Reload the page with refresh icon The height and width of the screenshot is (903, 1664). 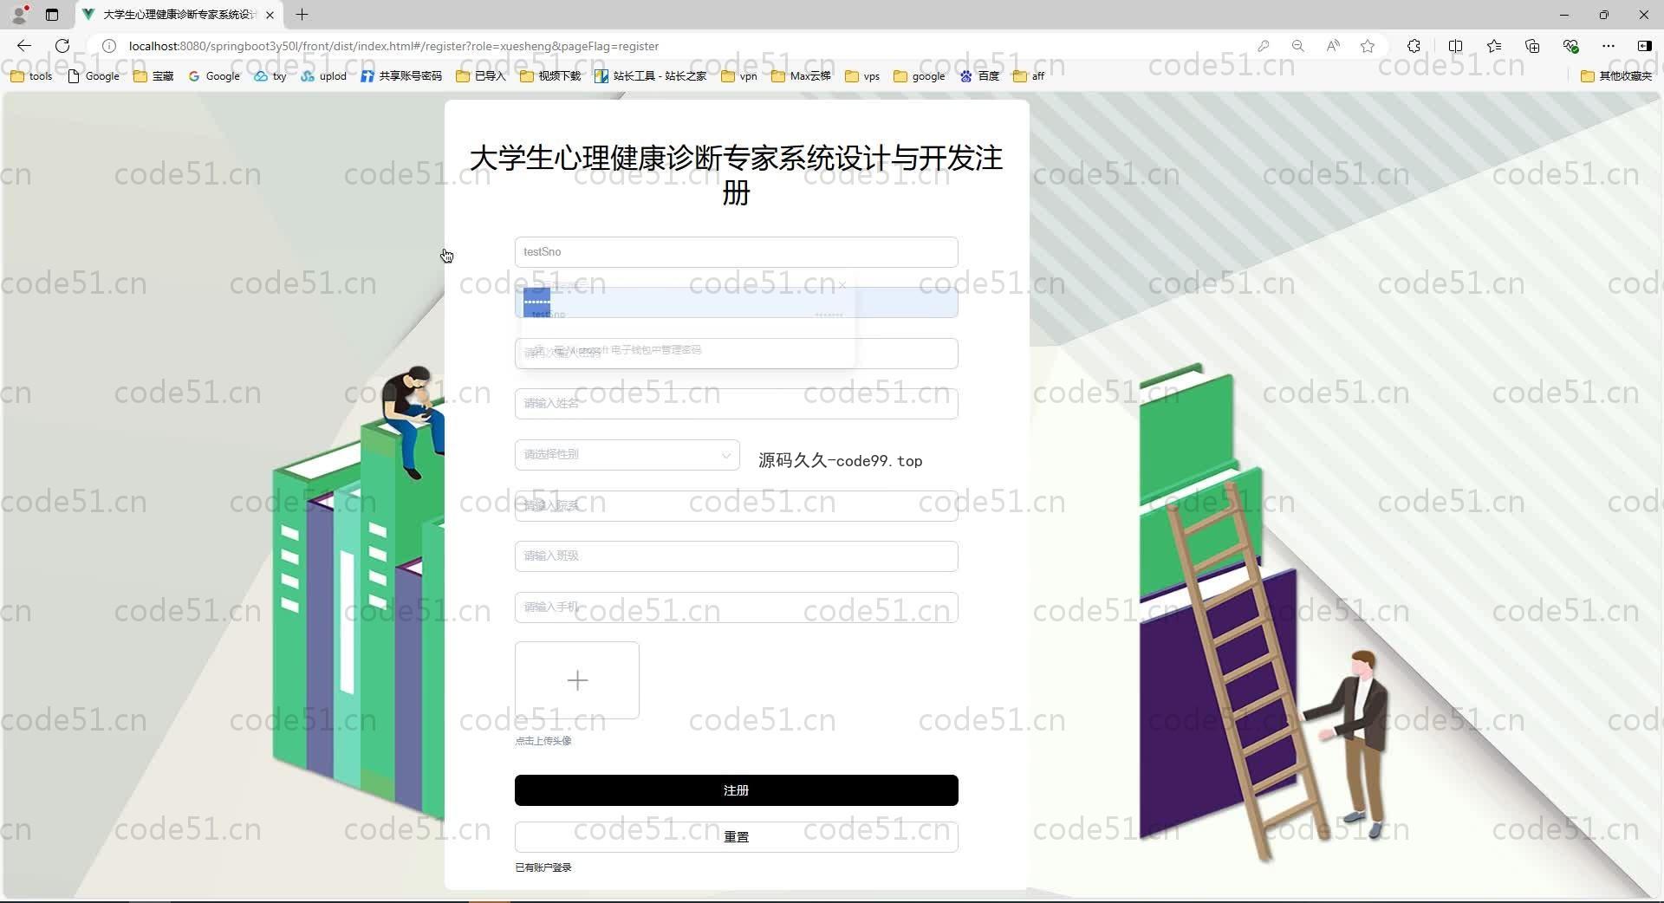(62, 46)
